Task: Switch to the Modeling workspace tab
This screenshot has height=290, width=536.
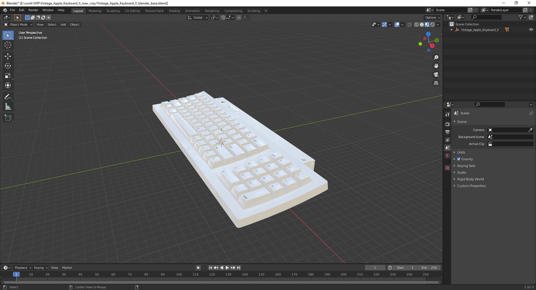Action: pyautogui.click(x=95, y=11)
